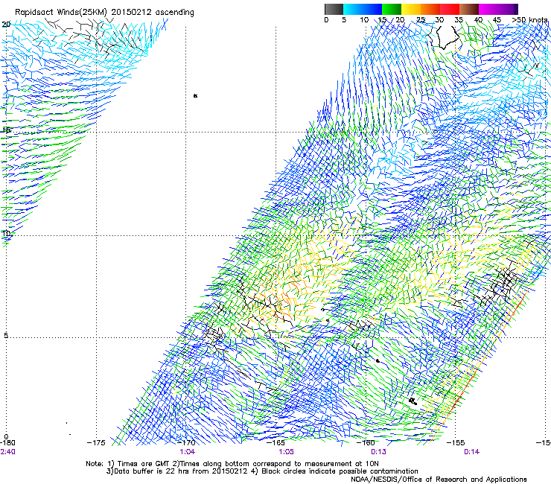
Task: Click the longitude label -180
Action: (x=7, y=443)
